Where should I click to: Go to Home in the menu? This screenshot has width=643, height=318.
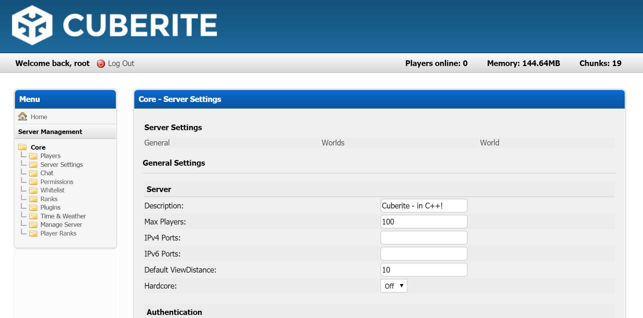39,117
